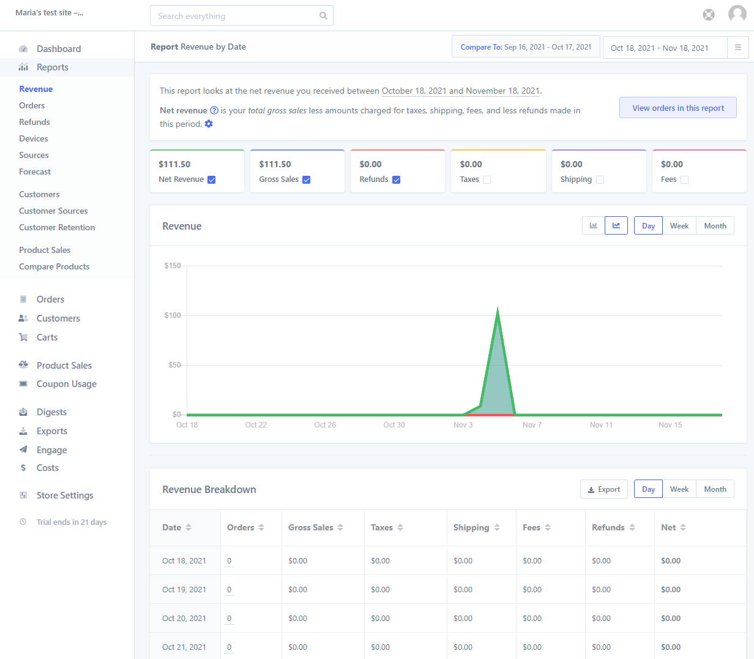
Task: Select the Month tab in Revenue chart
Action: 715,225
